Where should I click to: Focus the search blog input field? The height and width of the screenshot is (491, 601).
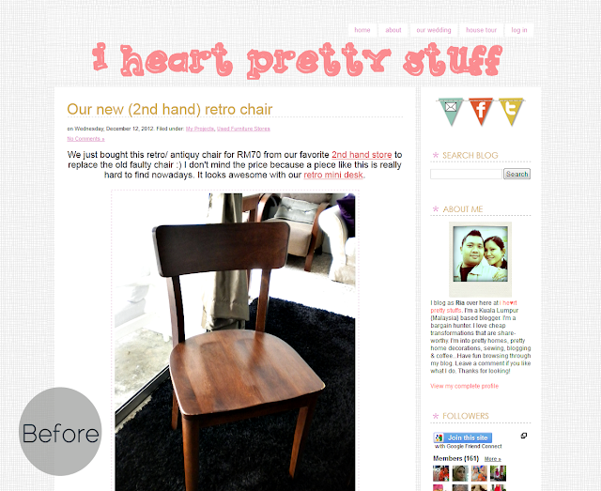click(x=466, y=174)
